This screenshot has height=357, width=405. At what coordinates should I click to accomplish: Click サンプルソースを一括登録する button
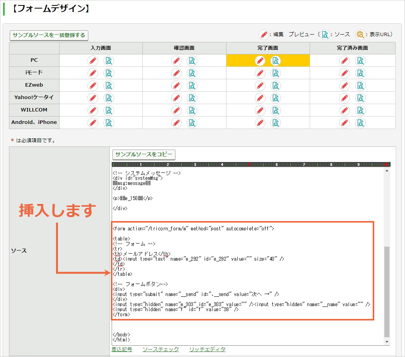(49, 35)
